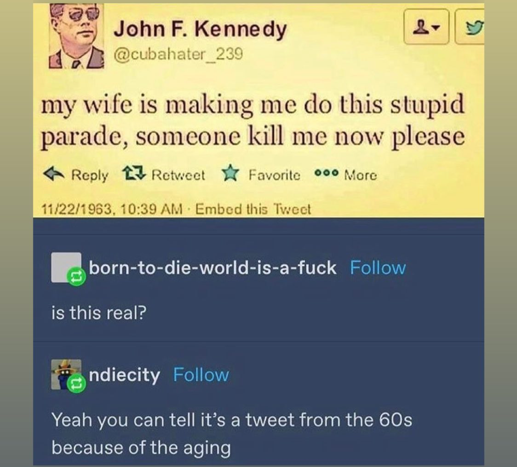Click the ndiecity avatar image
This screenshot has width=517, height=467.
pyautogui.click(x=66, y=374)
